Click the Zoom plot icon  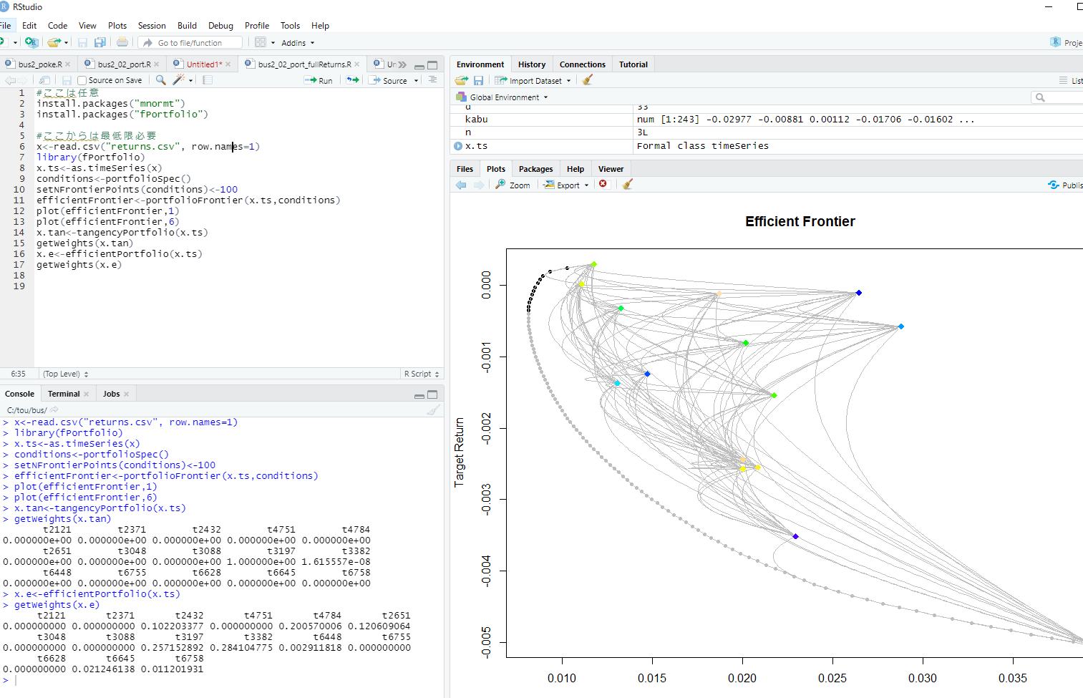tap(513, 185)
